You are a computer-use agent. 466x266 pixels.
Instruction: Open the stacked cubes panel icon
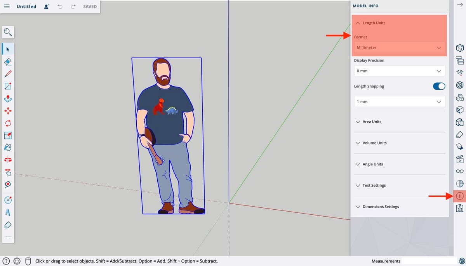[x=460, y=97]
